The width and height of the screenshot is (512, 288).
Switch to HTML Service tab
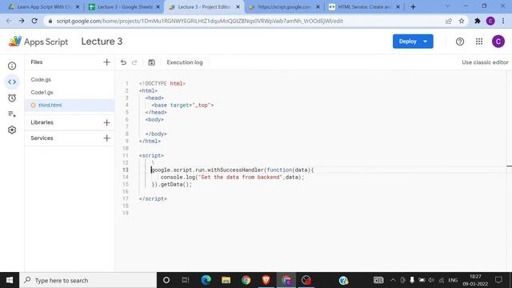(x=364, y=6)
